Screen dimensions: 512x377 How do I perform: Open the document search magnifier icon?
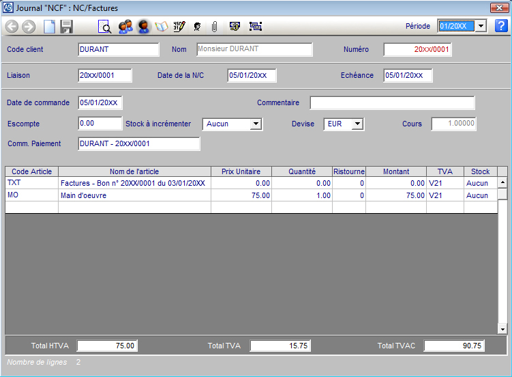click(105, 27)
